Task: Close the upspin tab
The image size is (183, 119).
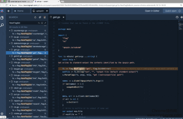Action: tap(47, 11)
